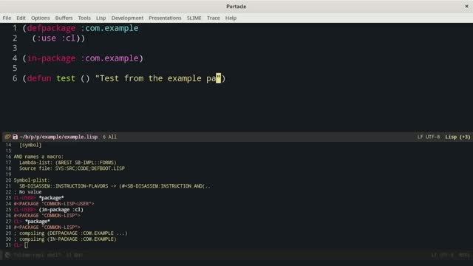Click the Lisp (+3) major mode indicator
473x266 pixels.
click(x=457, y=137)
